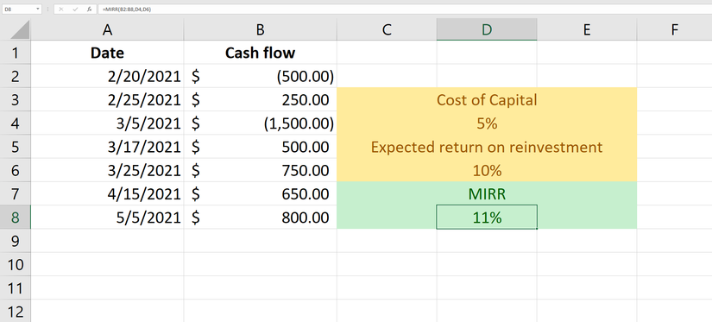Select row 6 header
The image size is (712, 322).
[16, 170]
